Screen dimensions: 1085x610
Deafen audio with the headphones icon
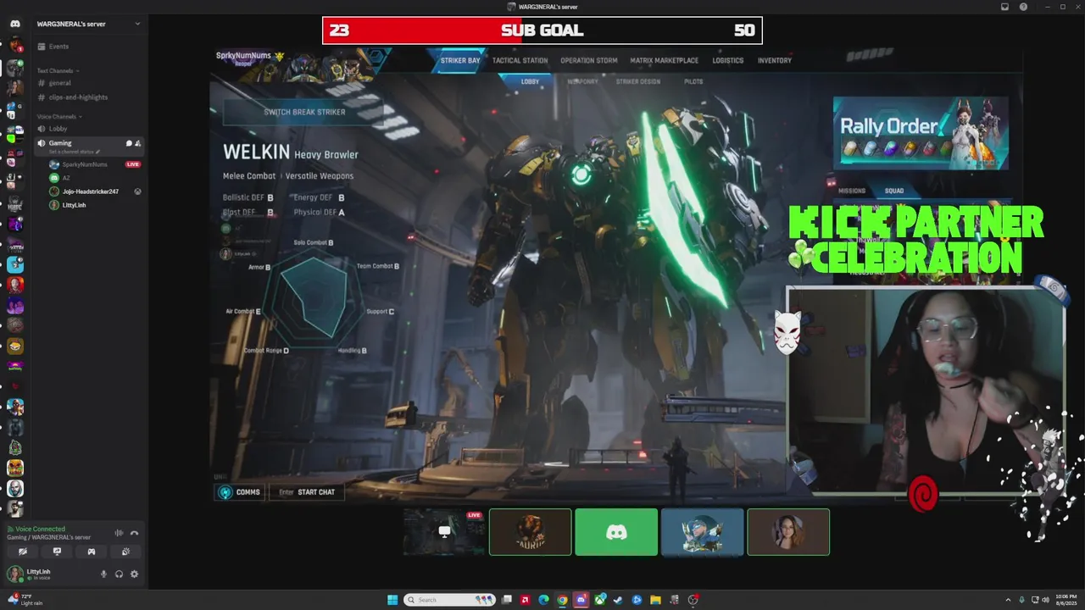[x=119, y=574]
